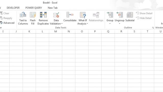
Task: Open Advanced filter options
Action: (7, 23)
